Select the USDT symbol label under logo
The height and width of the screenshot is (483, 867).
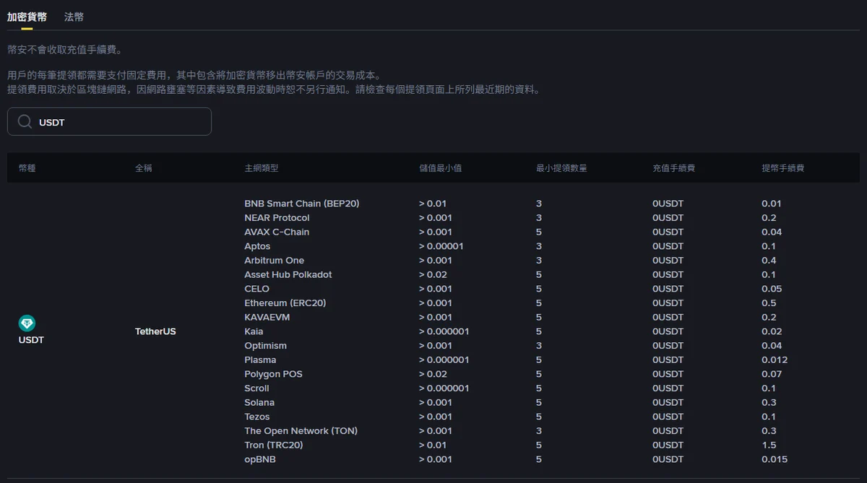pos(31,340)
